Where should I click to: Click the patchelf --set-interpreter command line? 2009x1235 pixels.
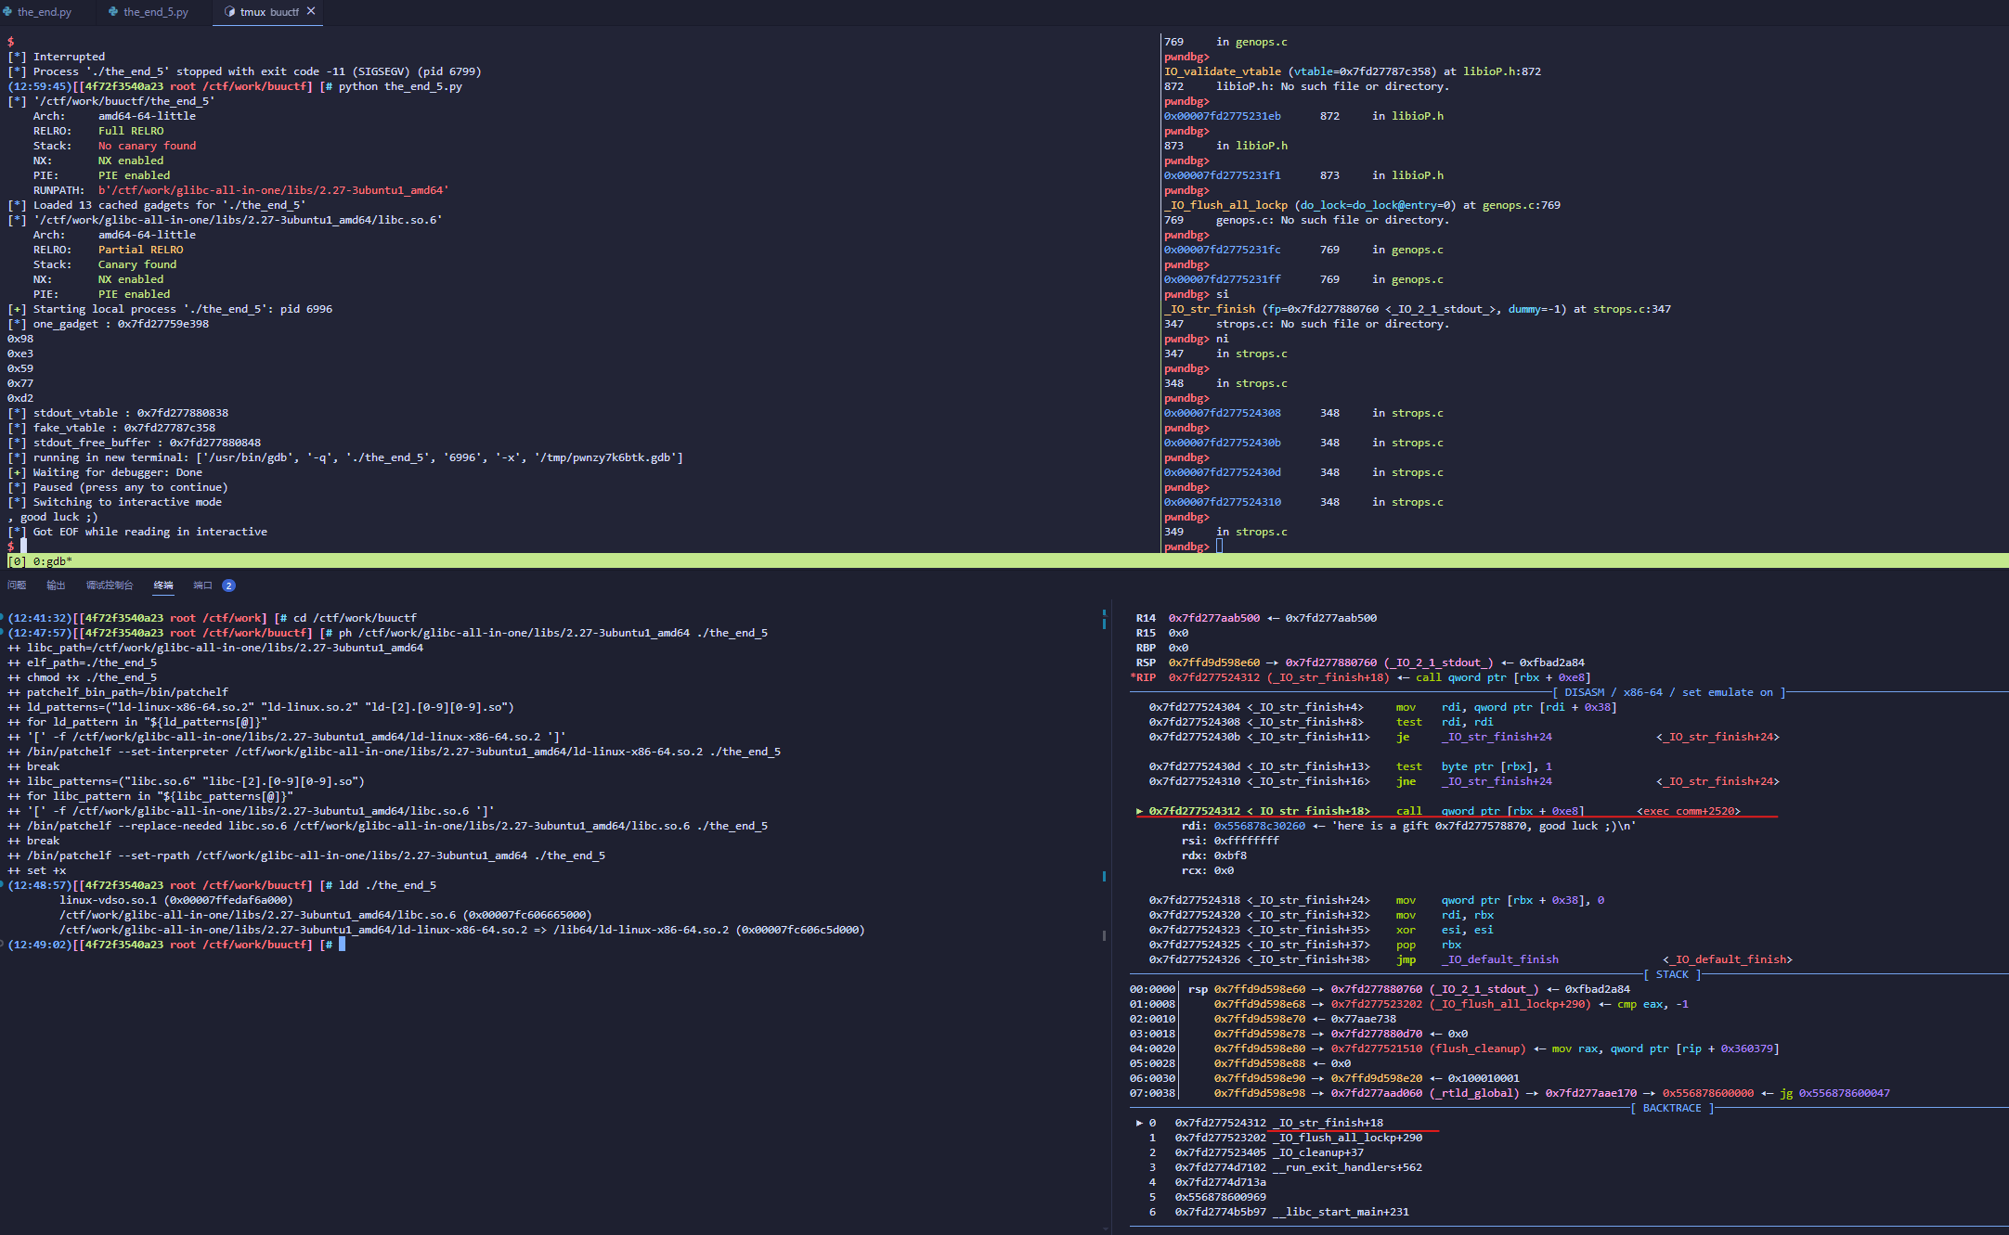point(394,752)
